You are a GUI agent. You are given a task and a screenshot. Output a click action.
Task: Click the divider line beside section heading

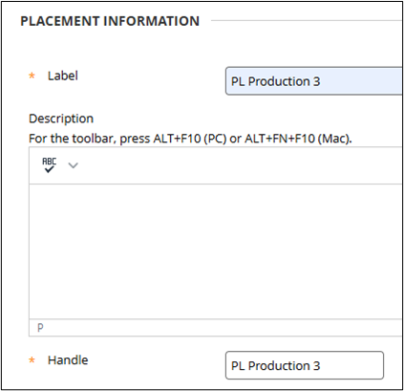coord(307,21)
